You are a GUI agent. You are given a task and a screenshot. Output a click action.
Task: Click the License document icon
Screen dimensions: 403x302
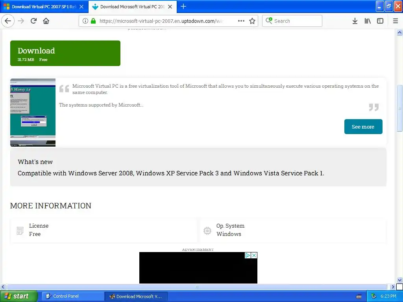click(x=20, y=230)
